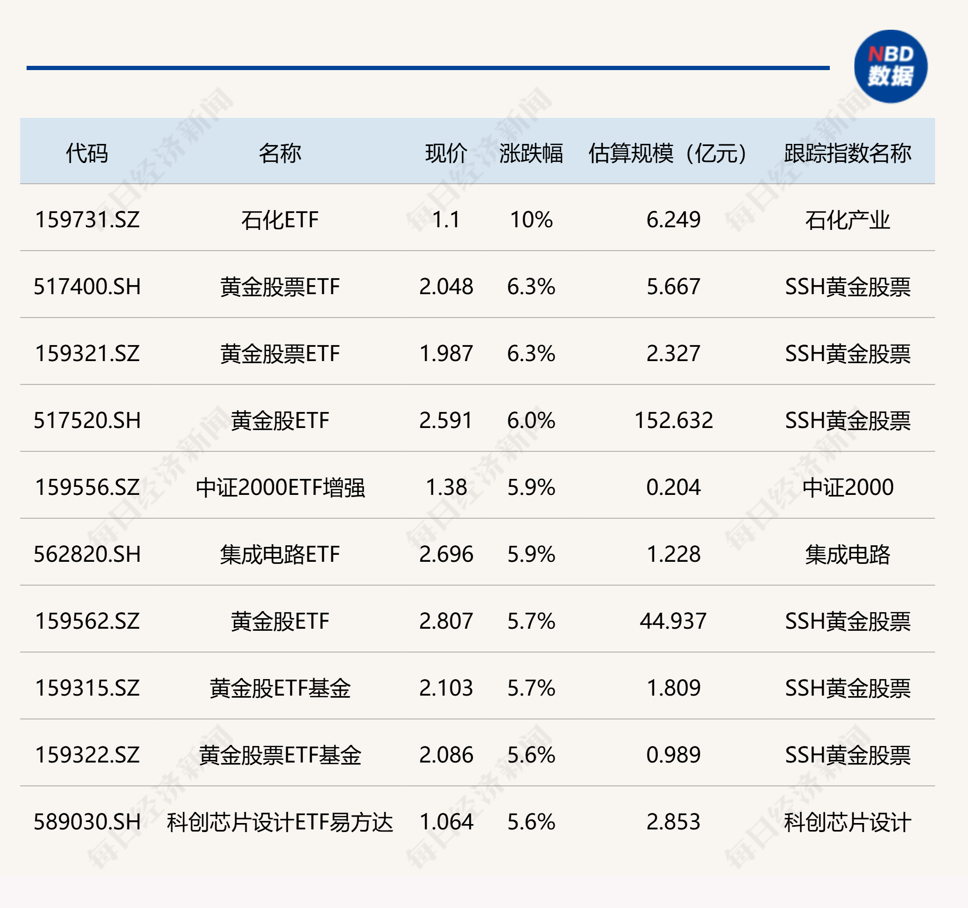The image size is (968, 908).
Task: Select code 517520.SH
Action: [x=88, y=419]
